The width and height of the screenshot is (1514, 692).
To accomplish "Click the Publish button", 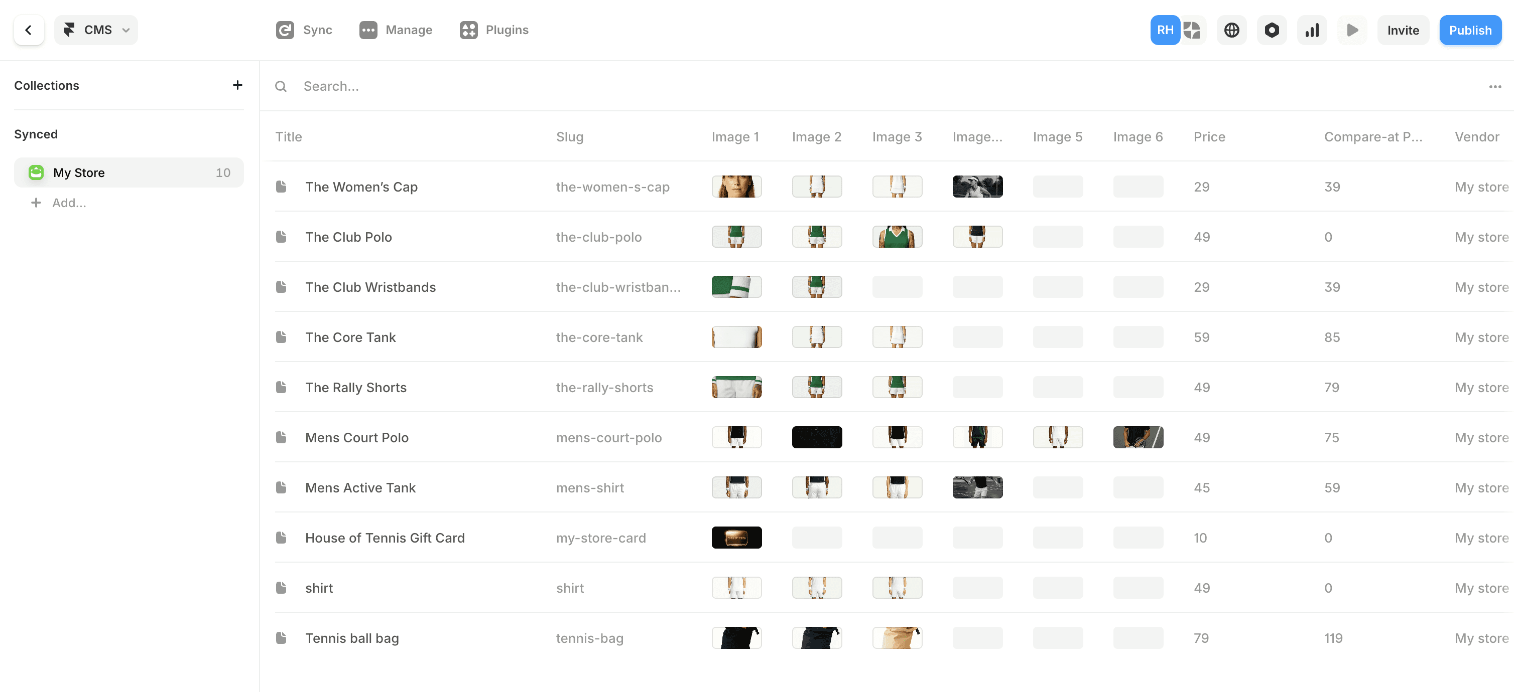I will 1470,30.
